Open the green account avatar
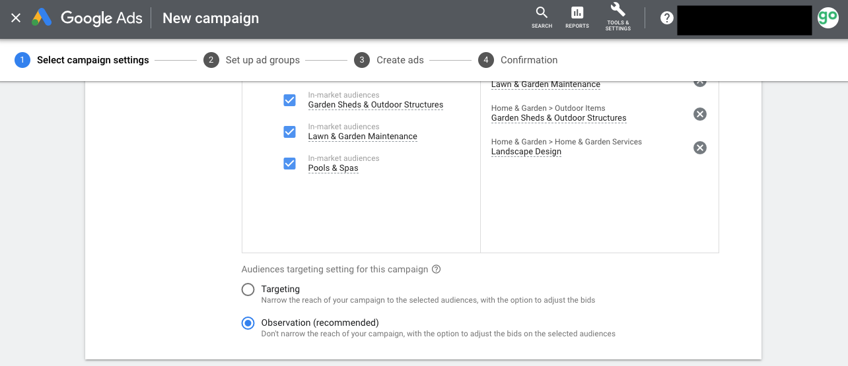The image size is (848, 366). (828, 18)
